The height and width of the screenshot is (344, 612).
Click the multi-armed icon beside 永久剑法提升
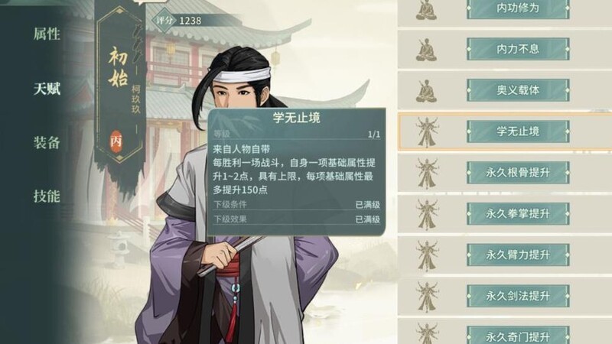pyautogui.click(x=427, y=297)
